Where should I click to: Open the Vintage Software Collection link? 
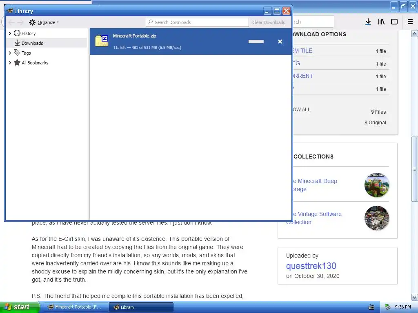pyautogui.click(x=314, y=218)
